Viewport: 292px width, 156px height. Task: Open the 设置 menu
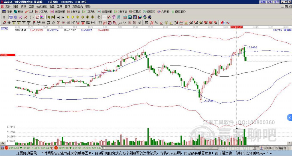coord(52,7)
